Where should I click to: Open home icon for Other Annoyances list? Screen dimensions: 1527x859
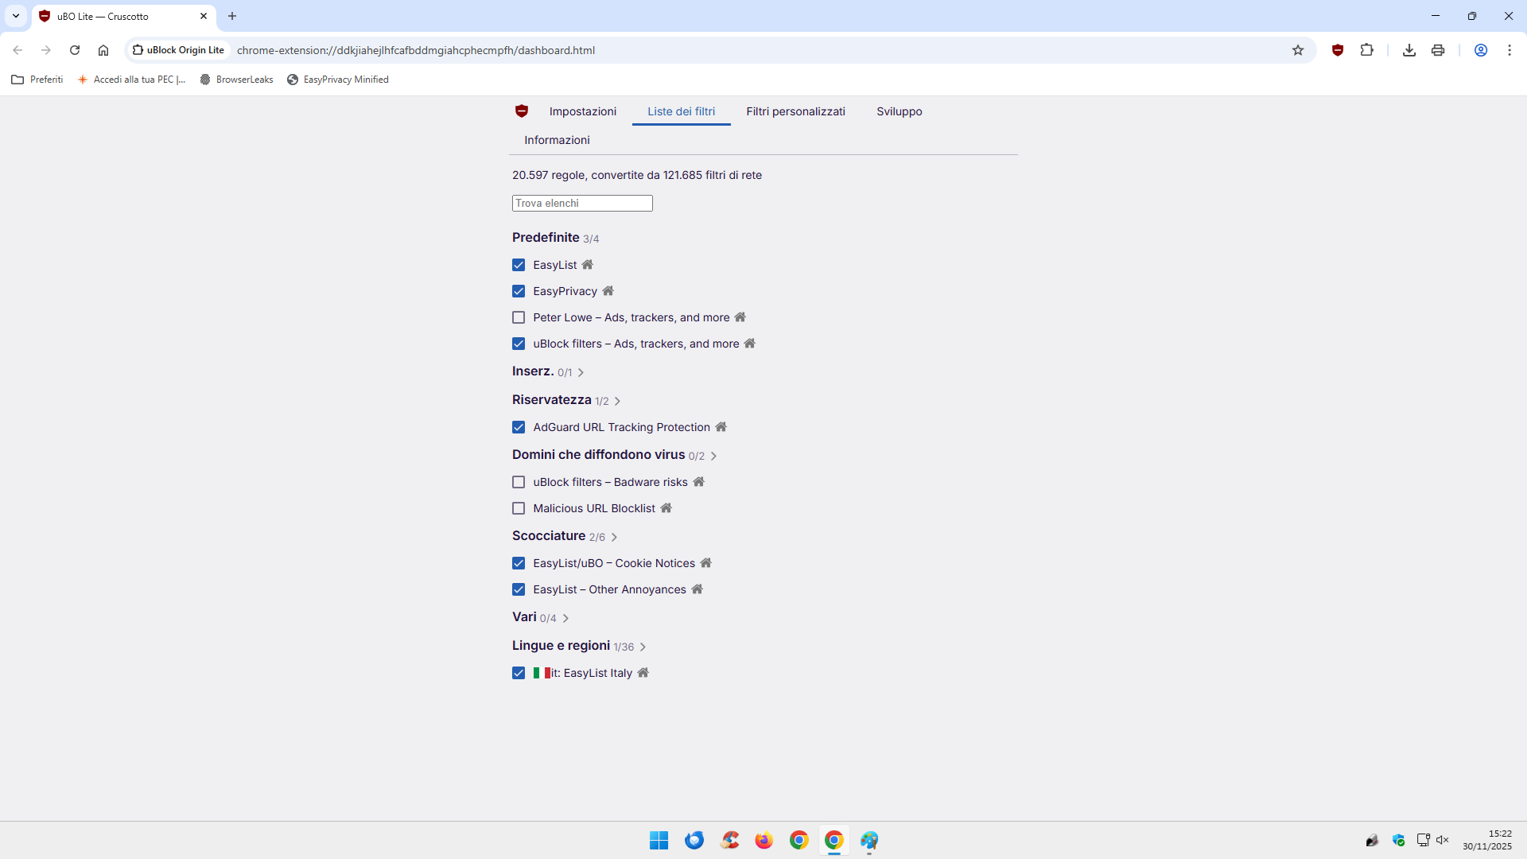pos(697,589)
